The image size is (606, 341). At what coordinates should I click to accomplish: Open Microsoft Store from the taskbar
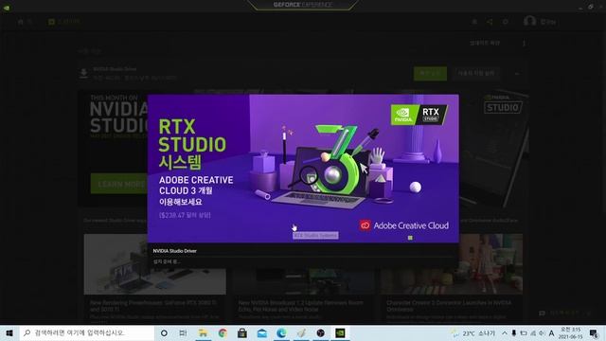(x=242, y=332)
